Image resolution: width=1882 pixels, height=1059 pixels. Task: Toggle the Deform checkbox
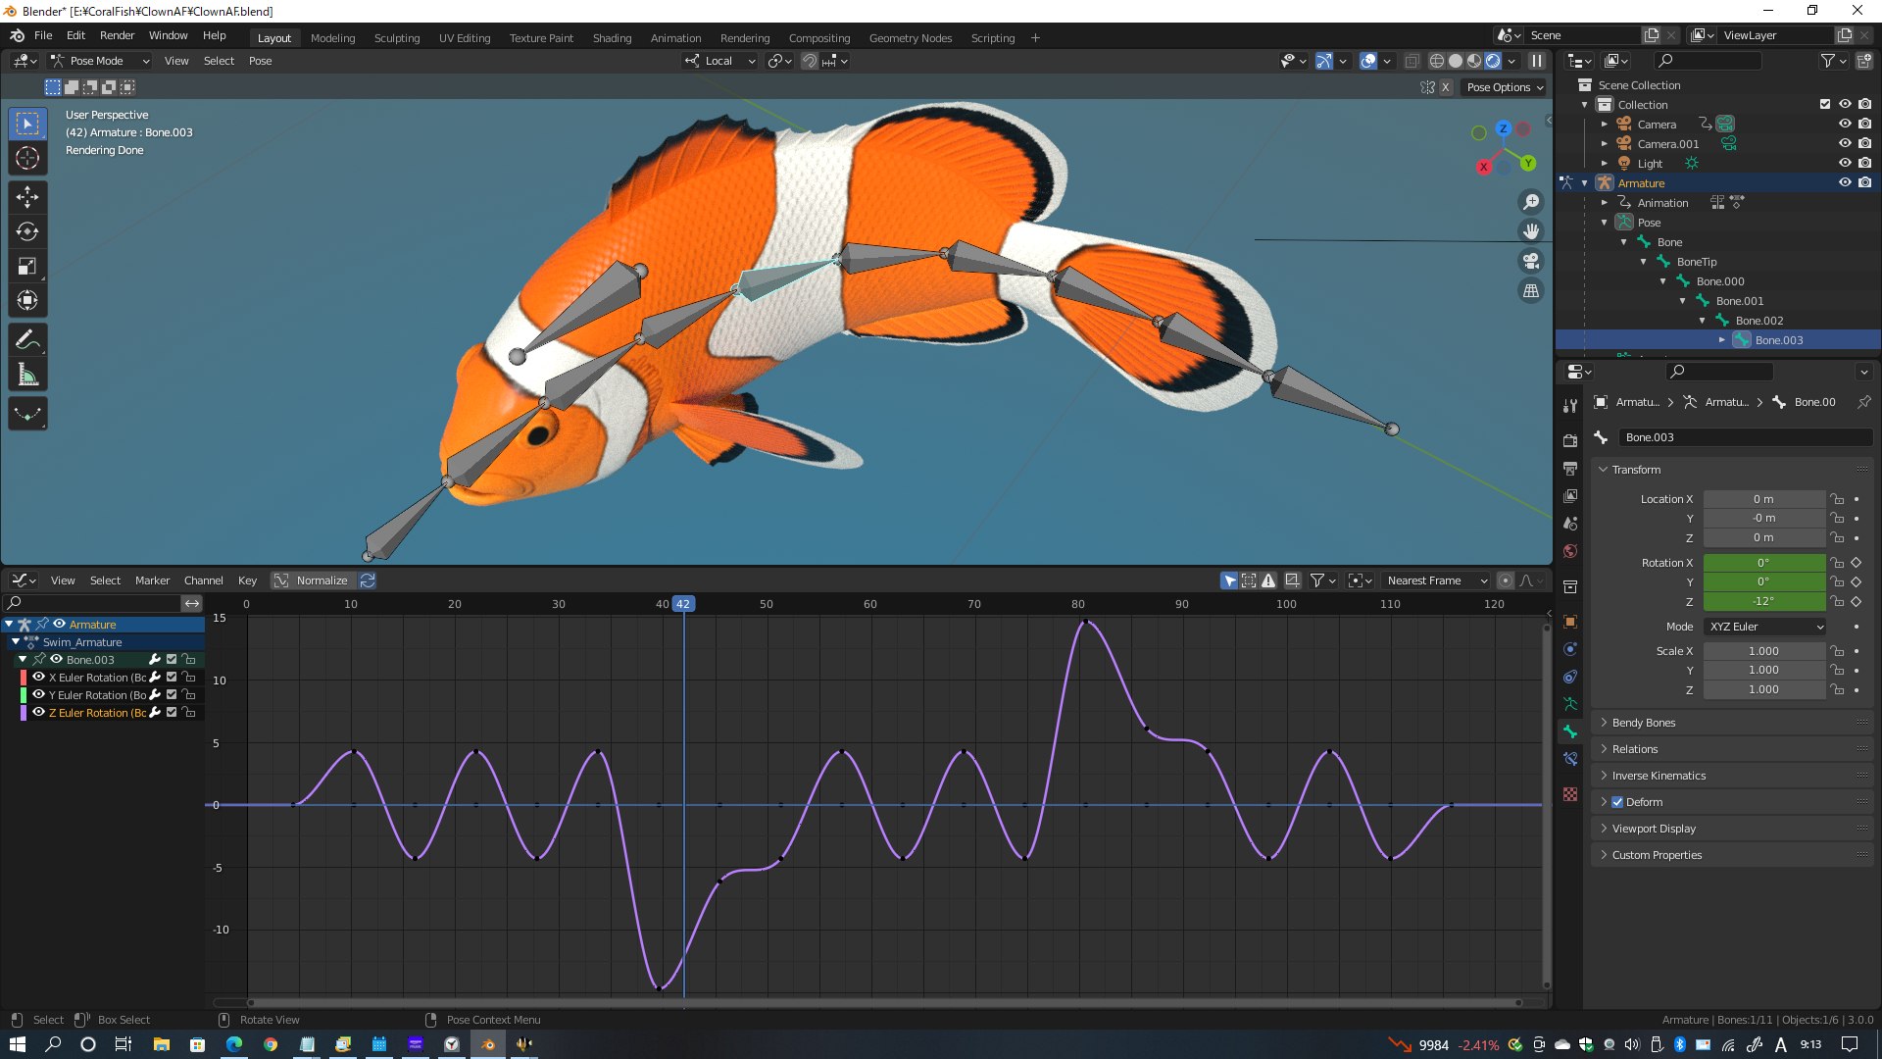[x=1617, y=802]
